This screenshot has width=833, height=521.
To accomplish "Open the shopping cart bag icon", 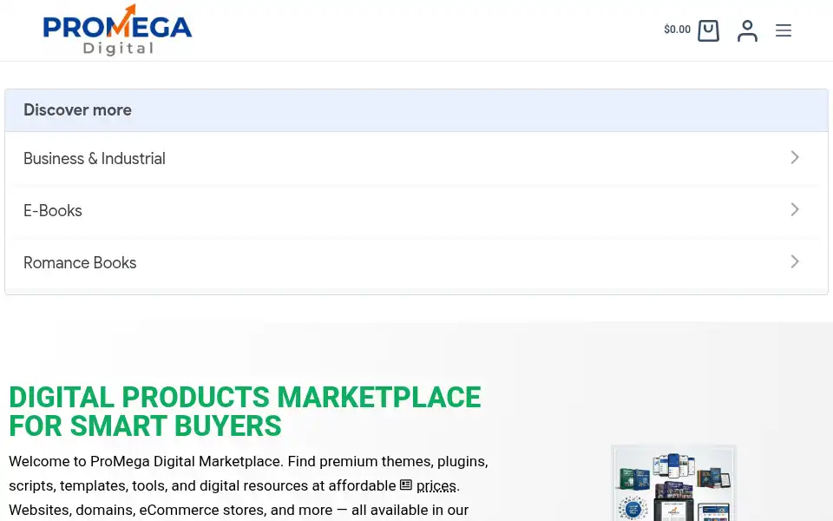I will tap(708, 30).
